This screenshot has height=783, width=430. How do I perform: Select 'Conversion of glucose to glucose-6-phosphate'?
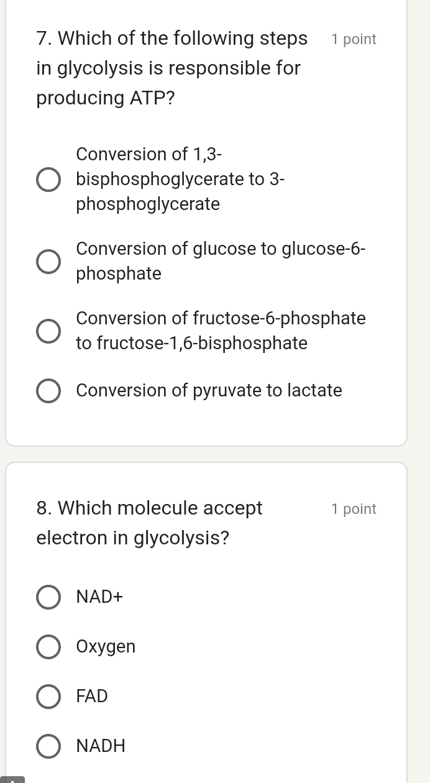48,261
